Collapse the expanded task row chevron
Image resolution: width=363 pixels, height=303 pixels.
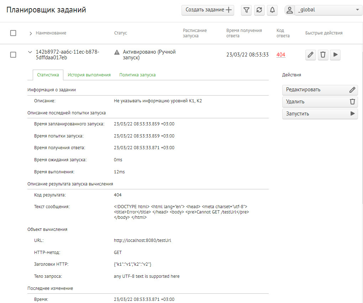pyautogui.click(x=30, y=52)
